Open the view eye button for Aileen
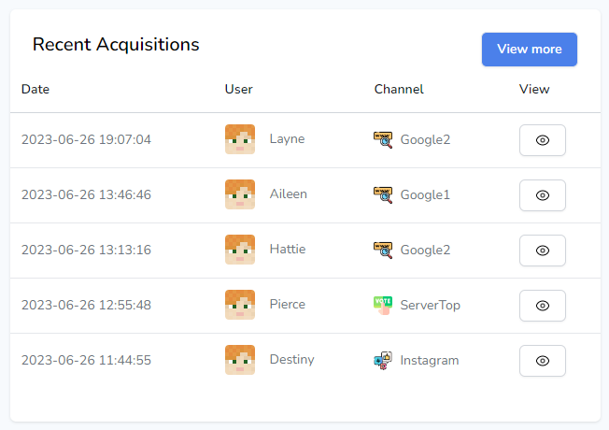 [543, 195]
